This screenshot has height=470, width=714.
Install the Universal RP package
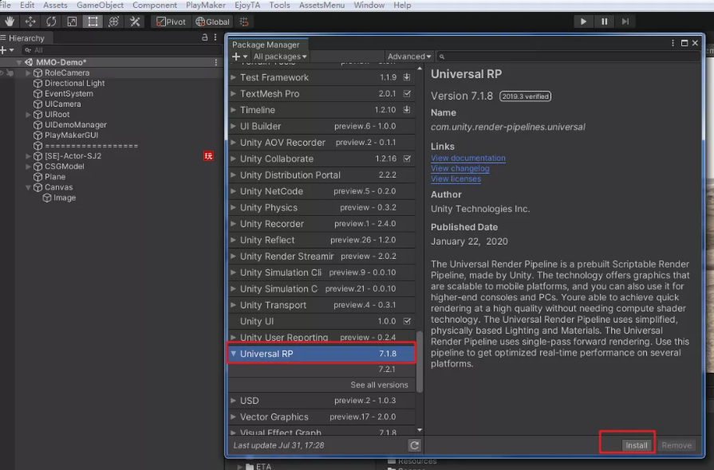pyautogui.click(x=636, y=445)
